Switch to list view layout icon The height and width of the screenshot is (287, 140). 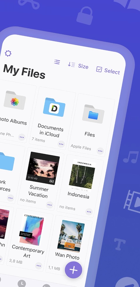(57, 62)
